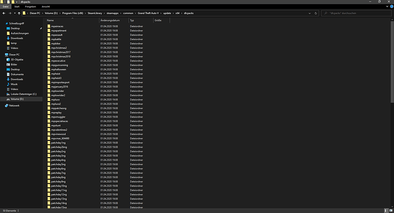Switch to details view via status bar icon
The width and height of the screenshot is (394, 213).
(x=386, y=211)
